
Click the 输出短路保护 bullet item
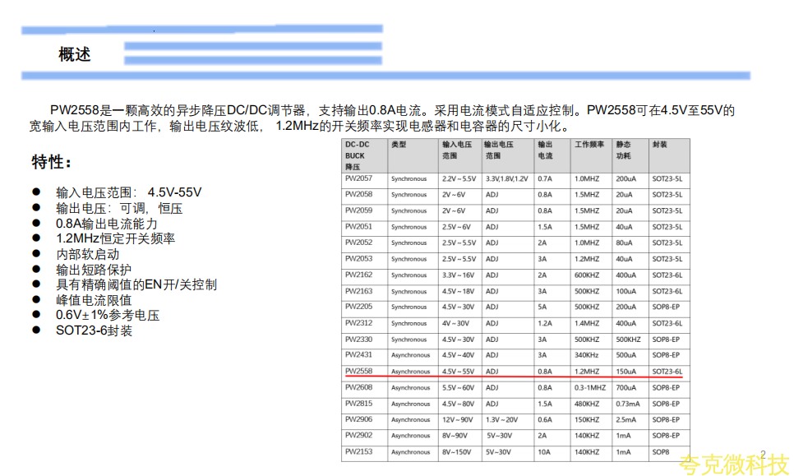click(94, 270)
